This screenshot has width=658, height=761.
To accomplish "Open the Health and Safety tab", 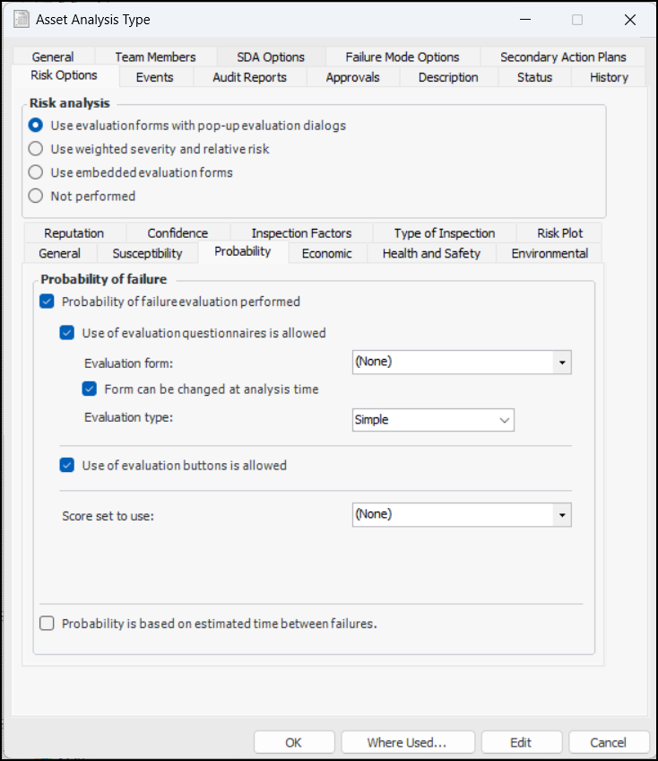I will (431, 254).
